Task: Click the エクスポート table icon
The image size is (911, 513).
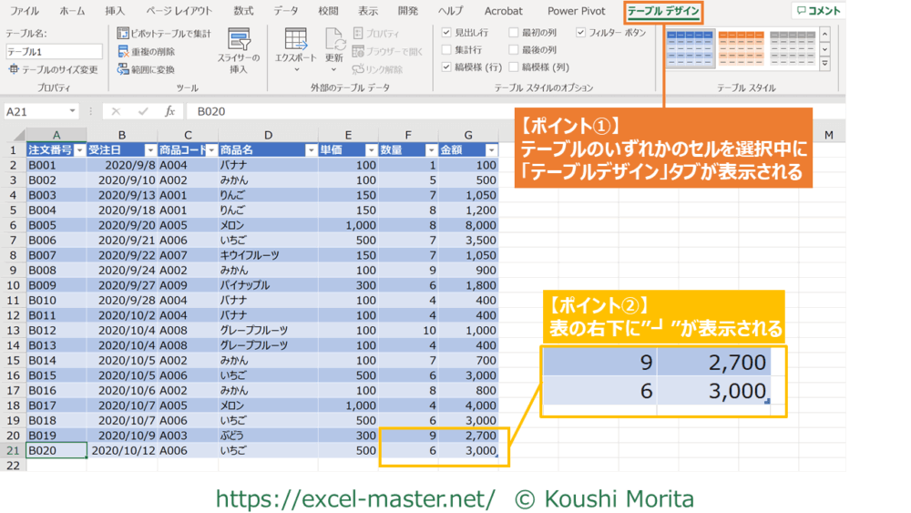Action: [x=295, y=39]
